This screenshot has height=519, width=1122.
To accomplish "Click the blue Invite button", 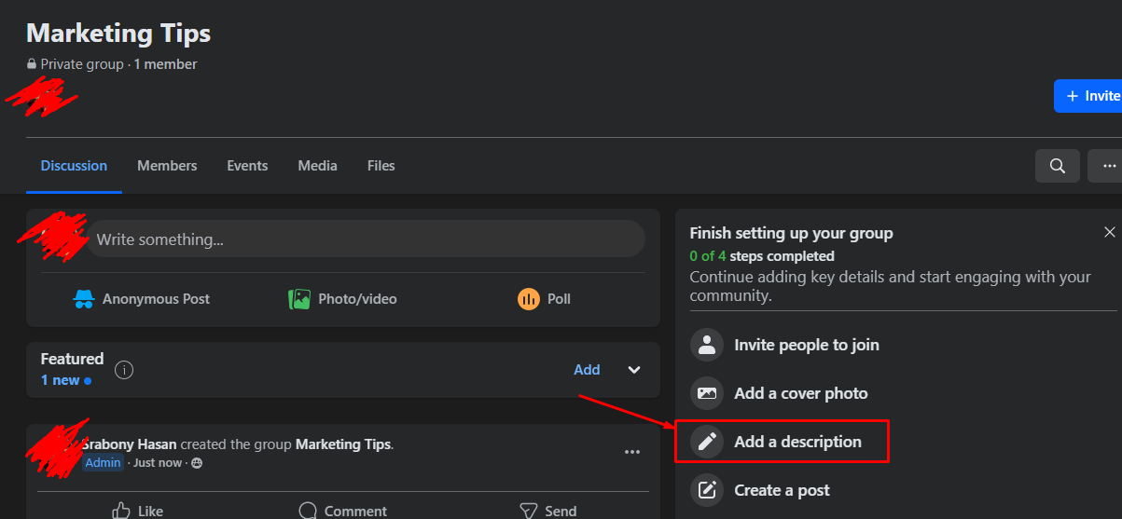I will (x=1087, y=96).
